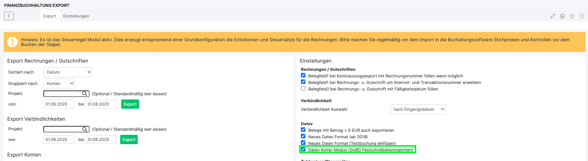Image resolution: width=588 pixels, height=161 pixels.
Task: Select the Export tab
Action: tap(50, 16)
